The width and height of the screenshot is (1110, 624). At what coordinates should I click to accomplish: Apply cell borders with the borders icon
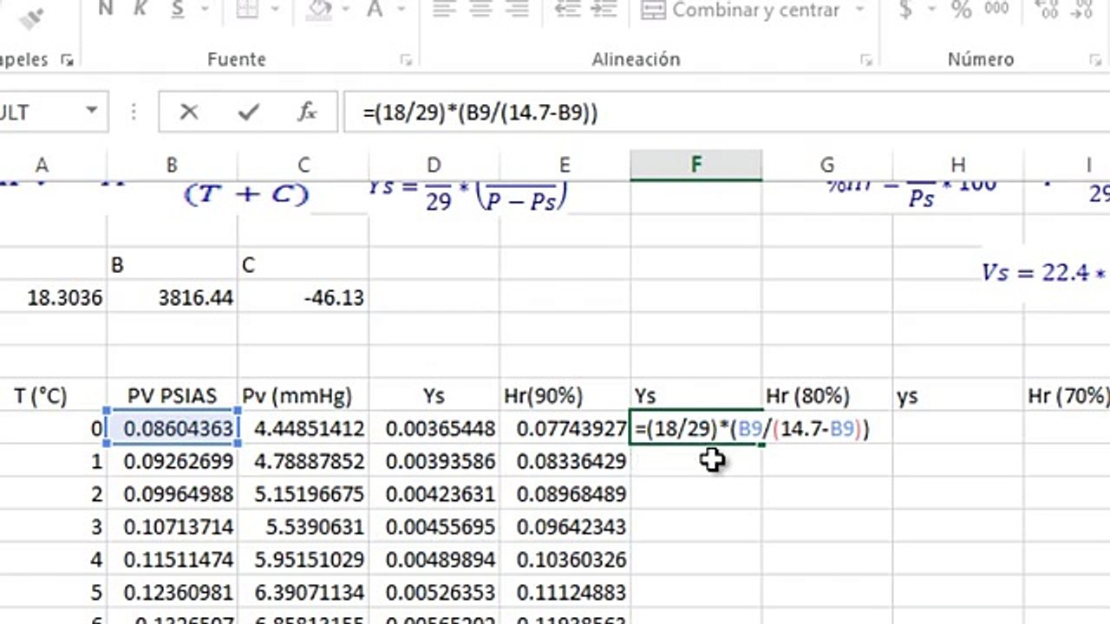(247, 10)
